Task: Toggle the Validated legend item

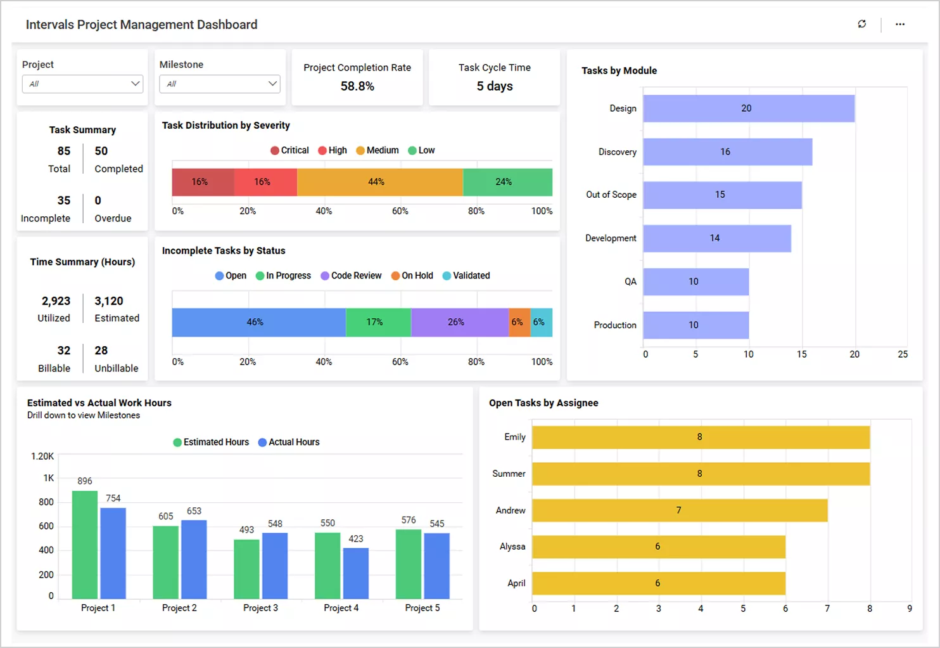Action: [x=466, y=276]
